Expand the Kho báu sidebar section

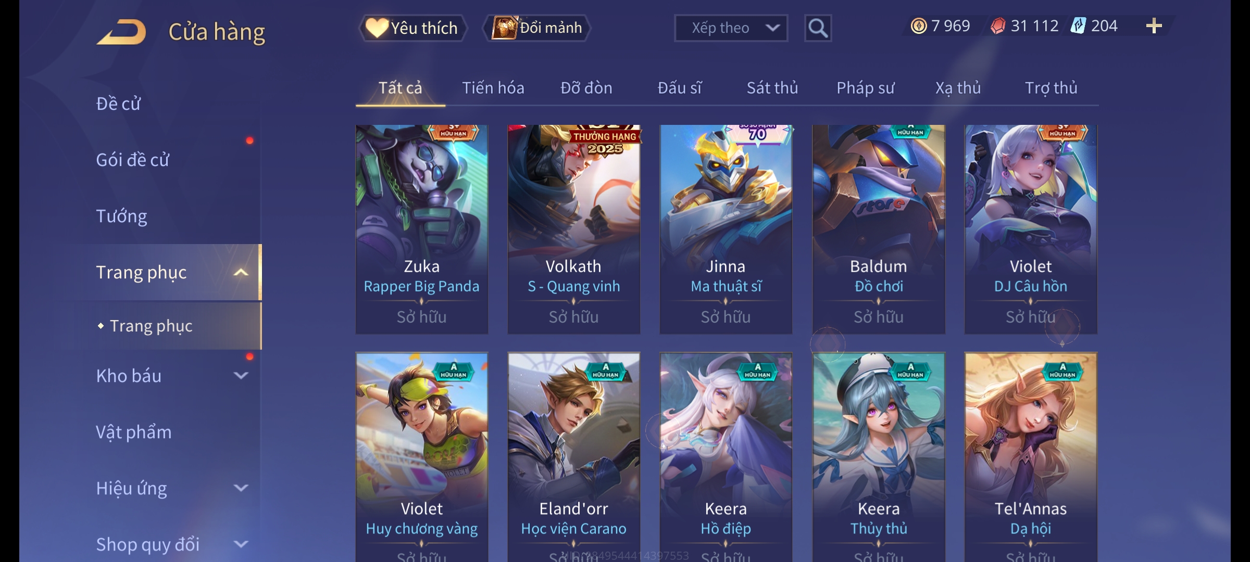[241, 376]
